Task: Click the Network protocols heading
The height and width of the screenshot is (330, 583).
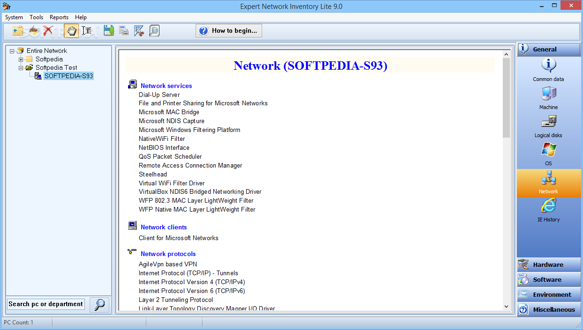Action: click(168, 254)
